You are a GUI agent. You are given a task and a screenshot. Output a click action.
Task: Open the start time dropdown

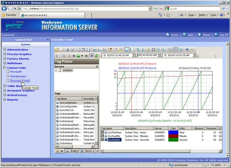(134, 55)
